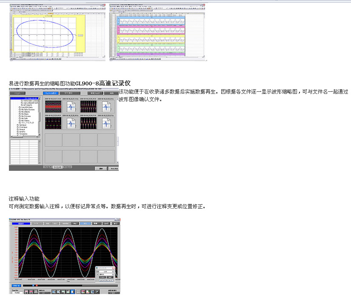Click the blue monitor icon left of magnifier
The width and height of the screenshot is (351, 297).
click(x=92, y=291)
